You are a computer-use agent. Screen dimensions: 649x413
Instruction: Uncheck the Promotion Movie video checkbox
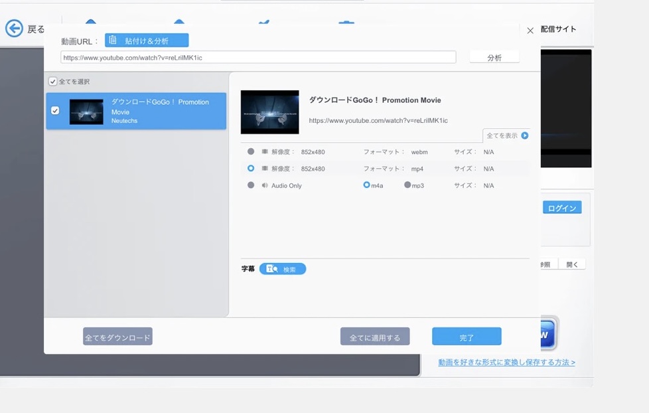click(54, 112)
